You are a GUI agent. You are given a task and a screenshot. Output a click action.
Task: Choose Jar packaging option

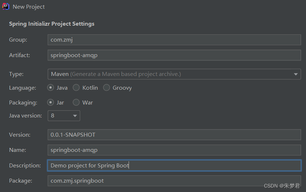pos(51,102)
